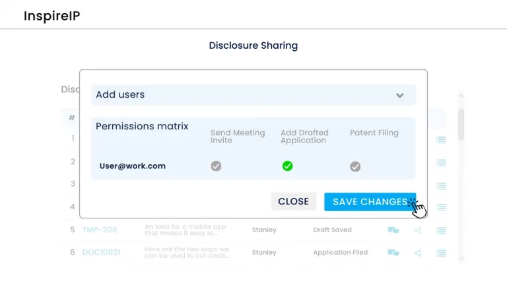Click the list icon in the DOC10921 row
The height and width of the screenshot is (285, 507).
click(441, 253)
